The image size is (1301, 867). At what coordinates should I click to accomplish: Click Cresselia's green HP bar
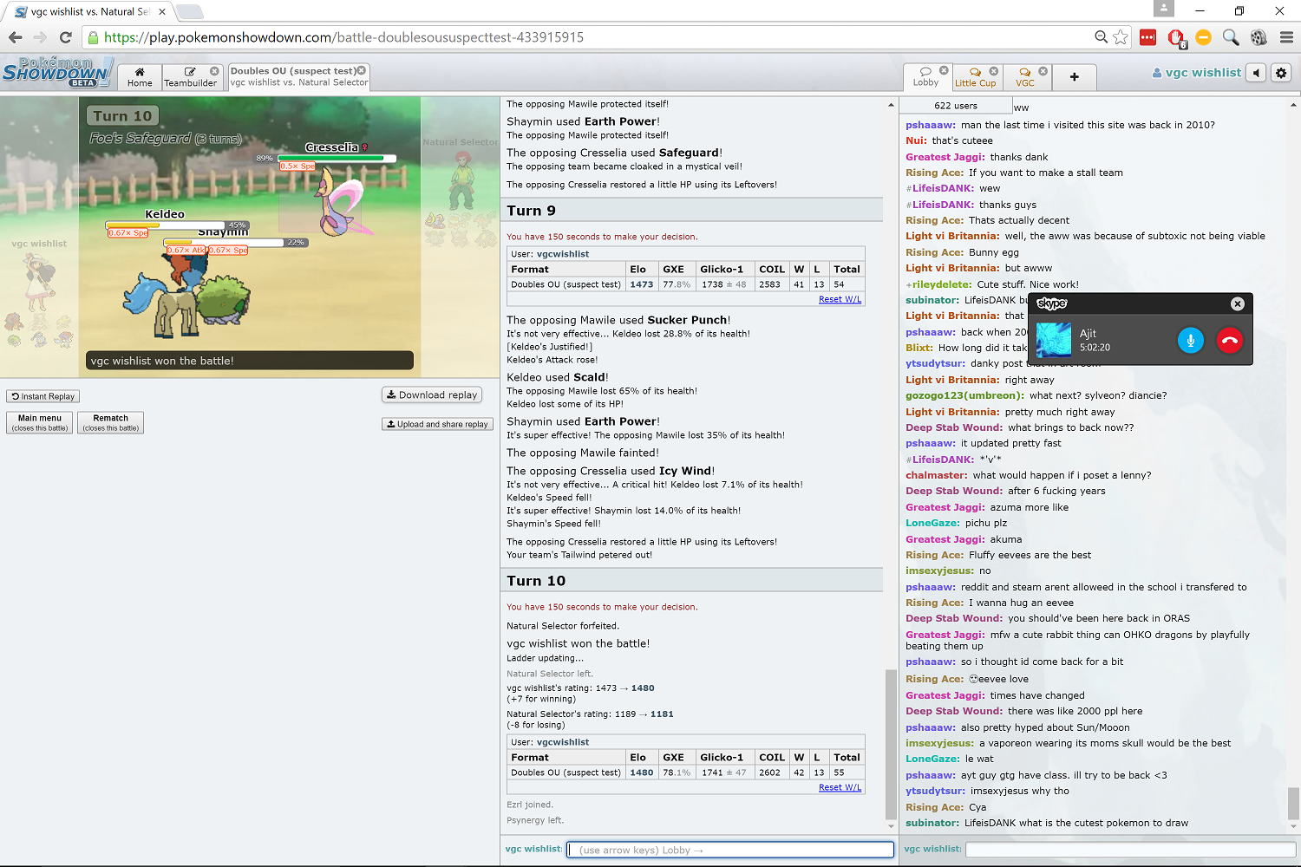tap(337, 158)
